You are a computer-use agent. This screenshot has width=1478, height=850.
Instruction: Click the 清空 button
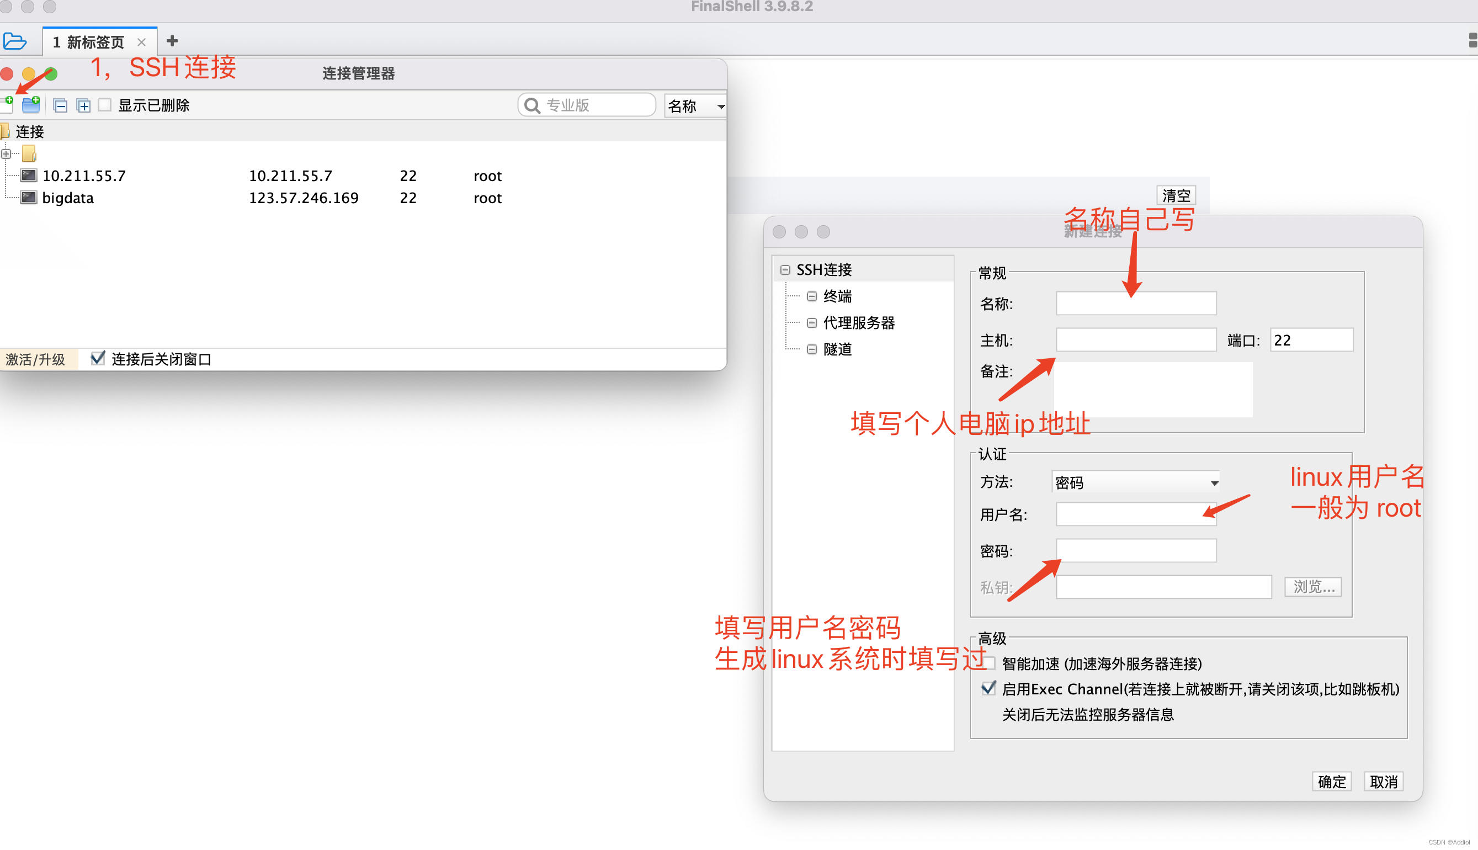tap(1176, 195)
